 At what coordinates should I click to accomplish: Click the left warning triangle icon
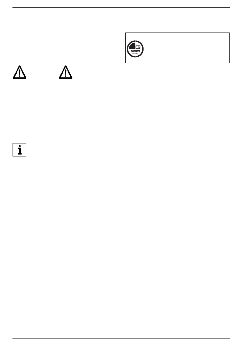[x=19, y=72]
